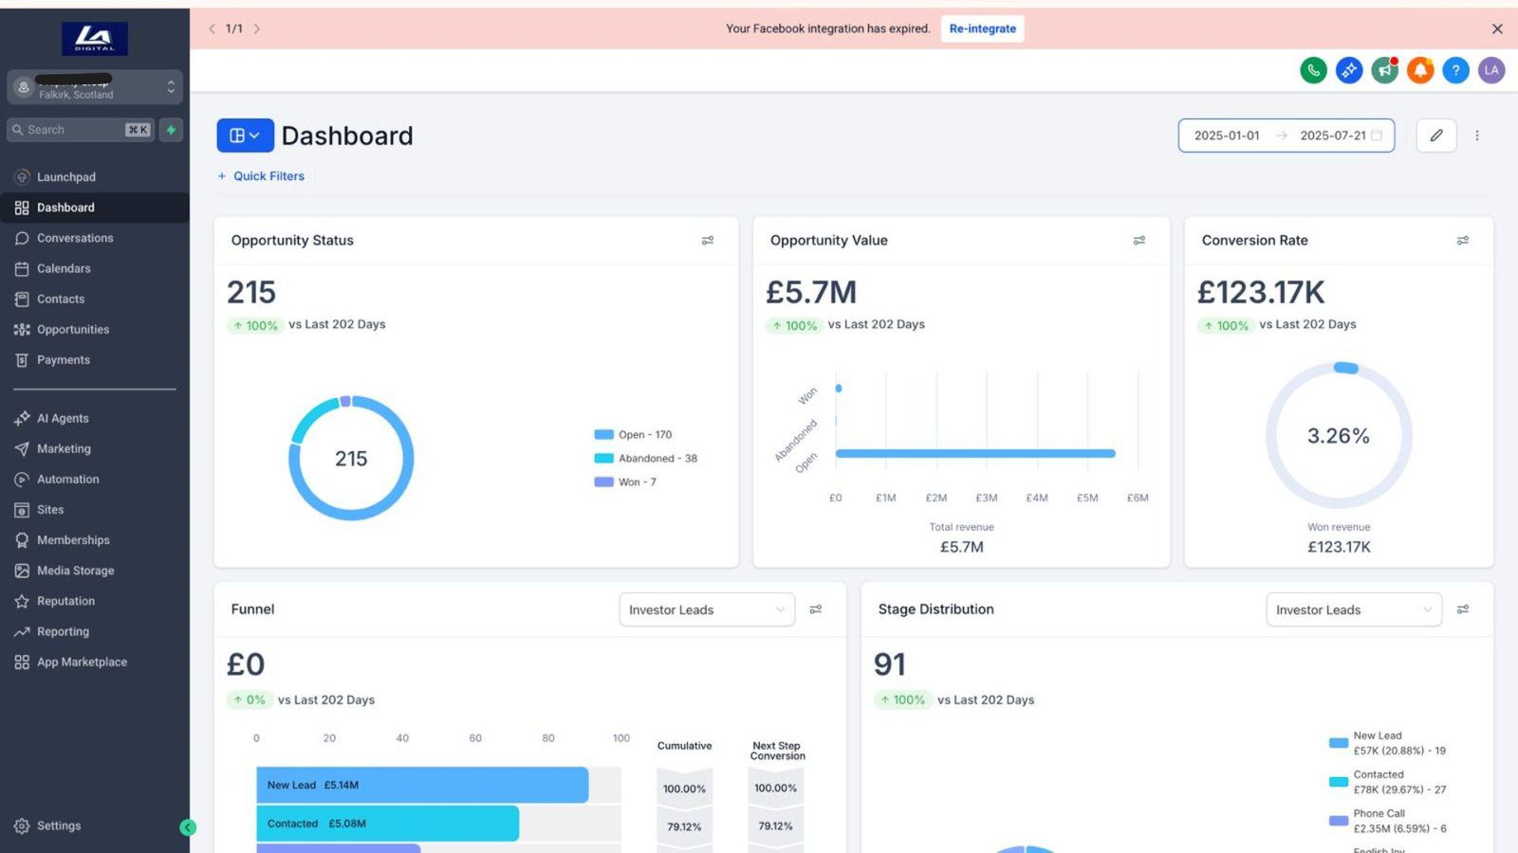Image resolution: width=1518 pixels, height=853 pixels.
Task: Click the green phone dialer icon
Action: pyautogui.click(x=1313, y=70)
